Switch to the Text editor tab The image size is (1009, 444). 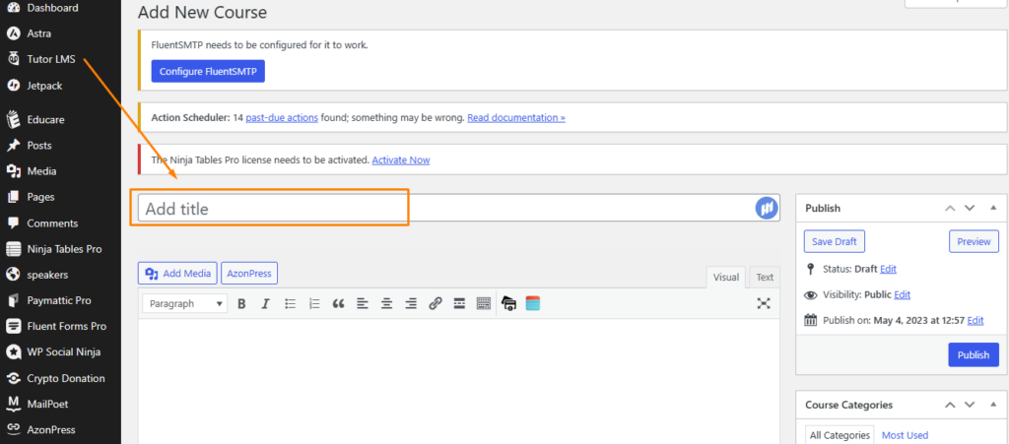click(765, 278)
